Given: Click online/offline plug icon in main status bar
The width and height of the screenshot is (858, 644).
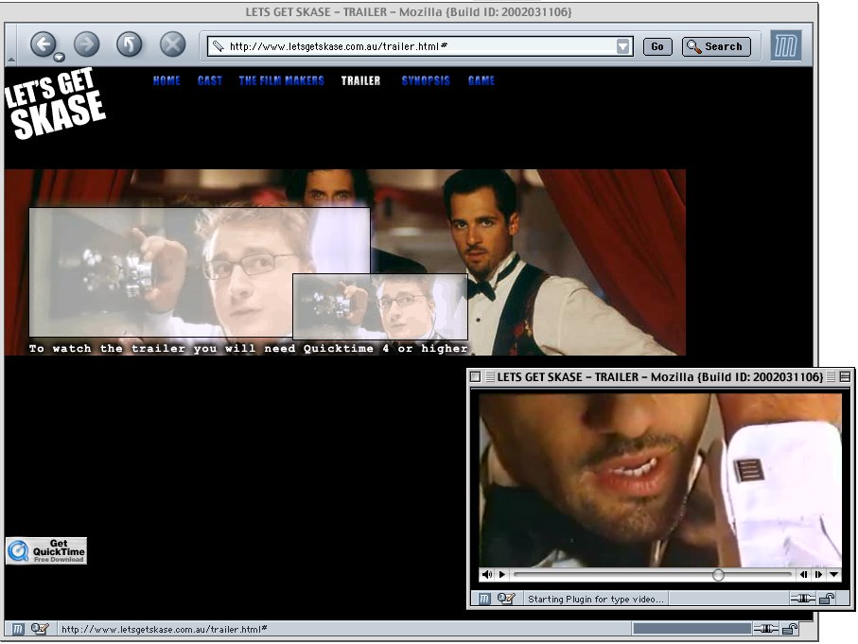Looking at the screenshot, I should tap(766, 629).
